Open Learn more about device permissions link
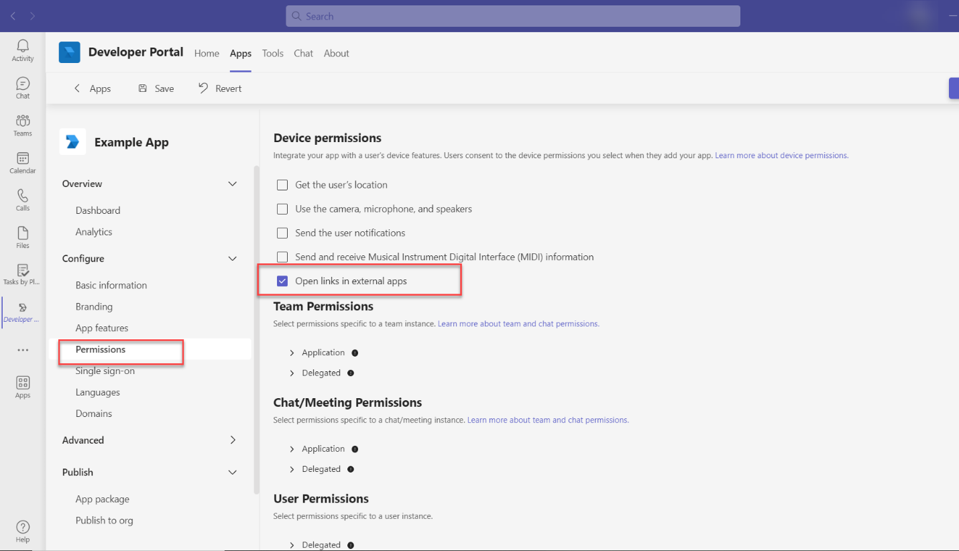This screenshot has width=959, height=551. 781,156
